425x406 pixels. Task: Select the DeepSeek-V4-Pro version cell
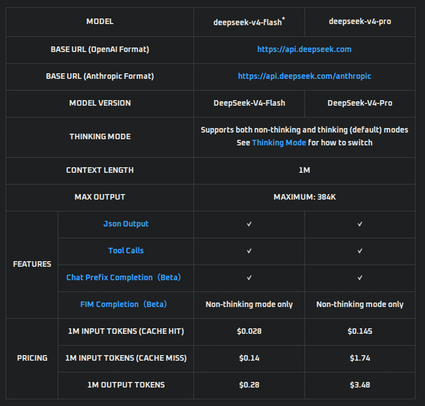pyautogui.click(x=360, y=103)
